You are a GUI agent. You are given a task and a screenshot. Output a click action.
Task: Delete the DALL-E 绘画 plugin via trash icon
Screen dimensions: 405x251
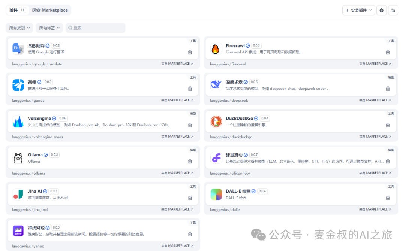click(x=388, y=198)
